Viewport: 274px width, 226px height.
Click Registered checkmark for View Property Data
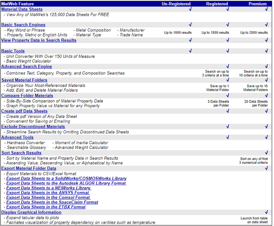[228, 40]
